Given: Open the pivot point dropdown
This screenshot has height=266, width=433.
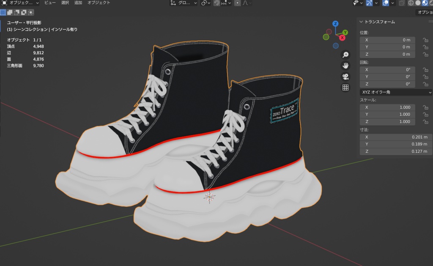Looking at the screenshot, I should (206, 3).
